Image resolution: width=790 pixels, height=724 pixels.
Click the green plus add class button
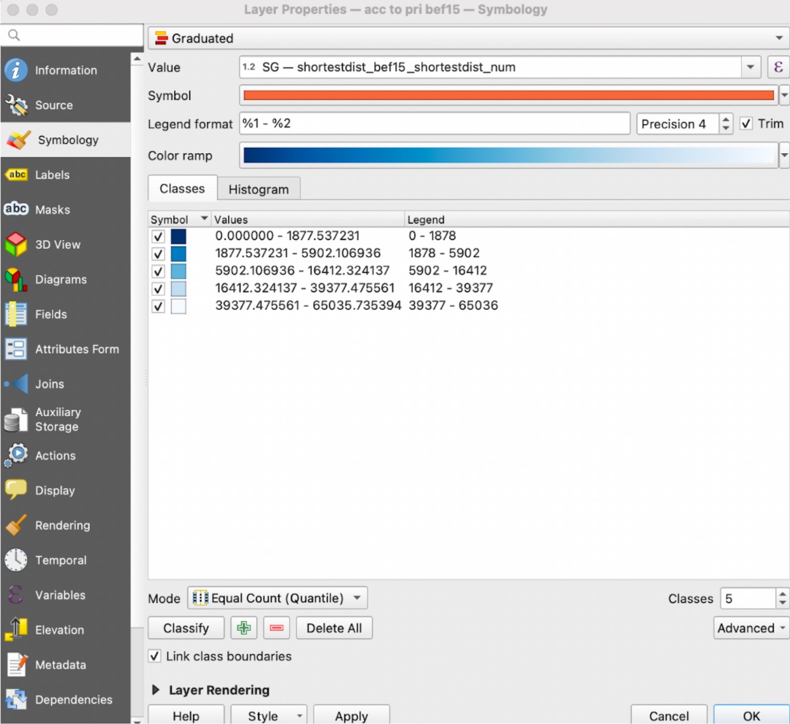click(244, 628)
